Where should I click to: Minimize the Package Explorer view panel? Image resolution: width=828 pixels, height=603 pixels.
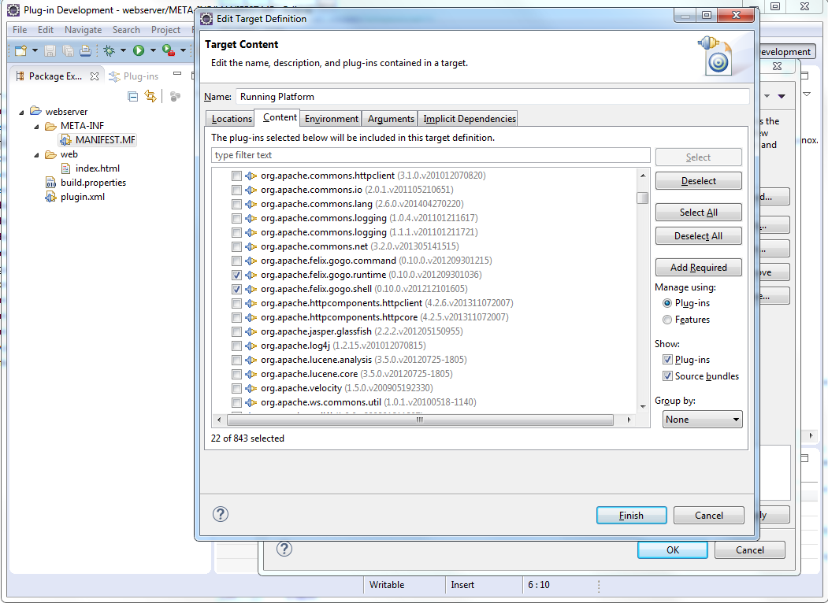[x=177, y=74]
